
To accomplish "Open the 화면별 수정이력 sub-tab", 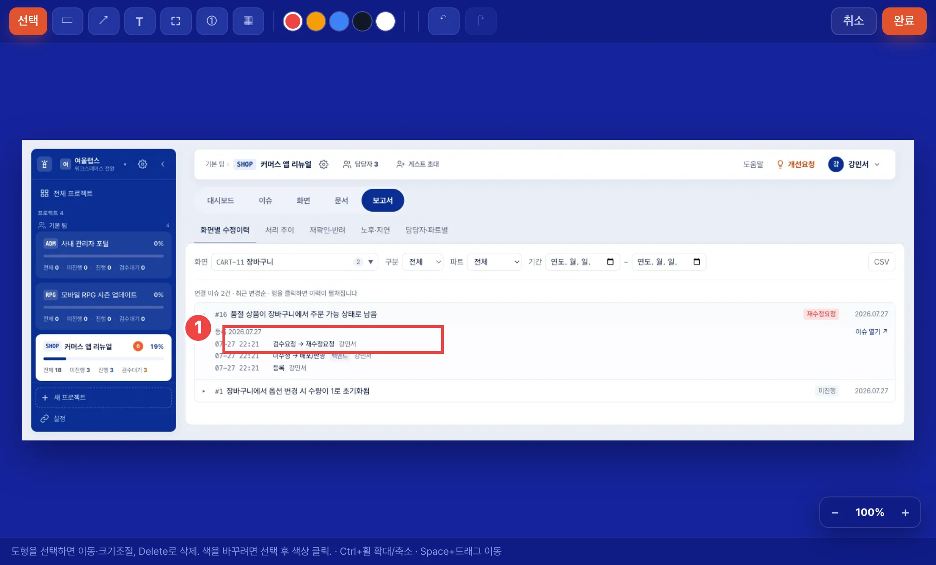I will coord(225,230).
